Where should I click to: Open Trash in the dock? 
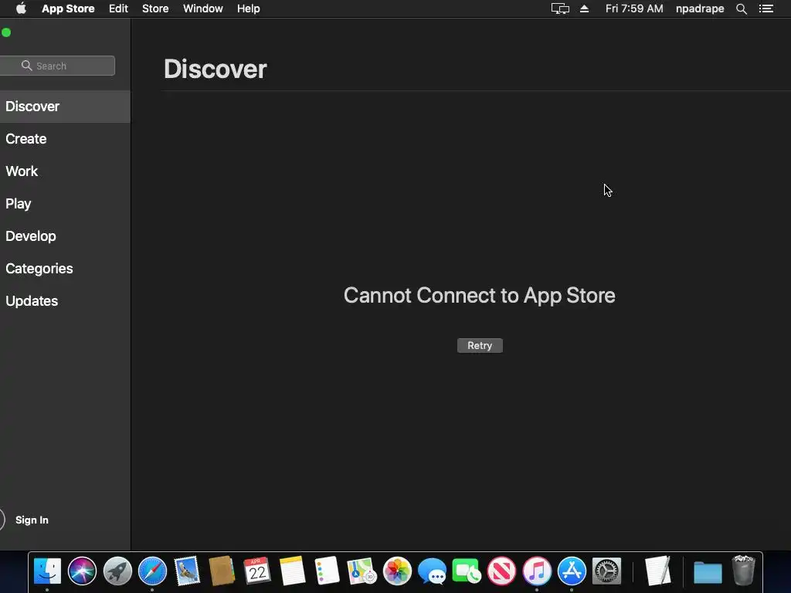(743, 571)
